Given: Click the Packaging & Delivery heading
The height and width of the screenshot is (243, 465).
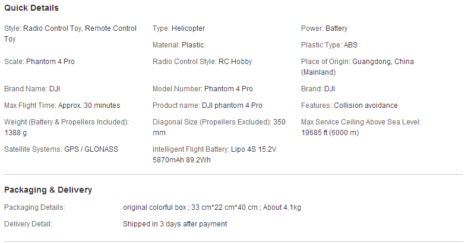Looking at the screenshot, I should coord(48,190).
